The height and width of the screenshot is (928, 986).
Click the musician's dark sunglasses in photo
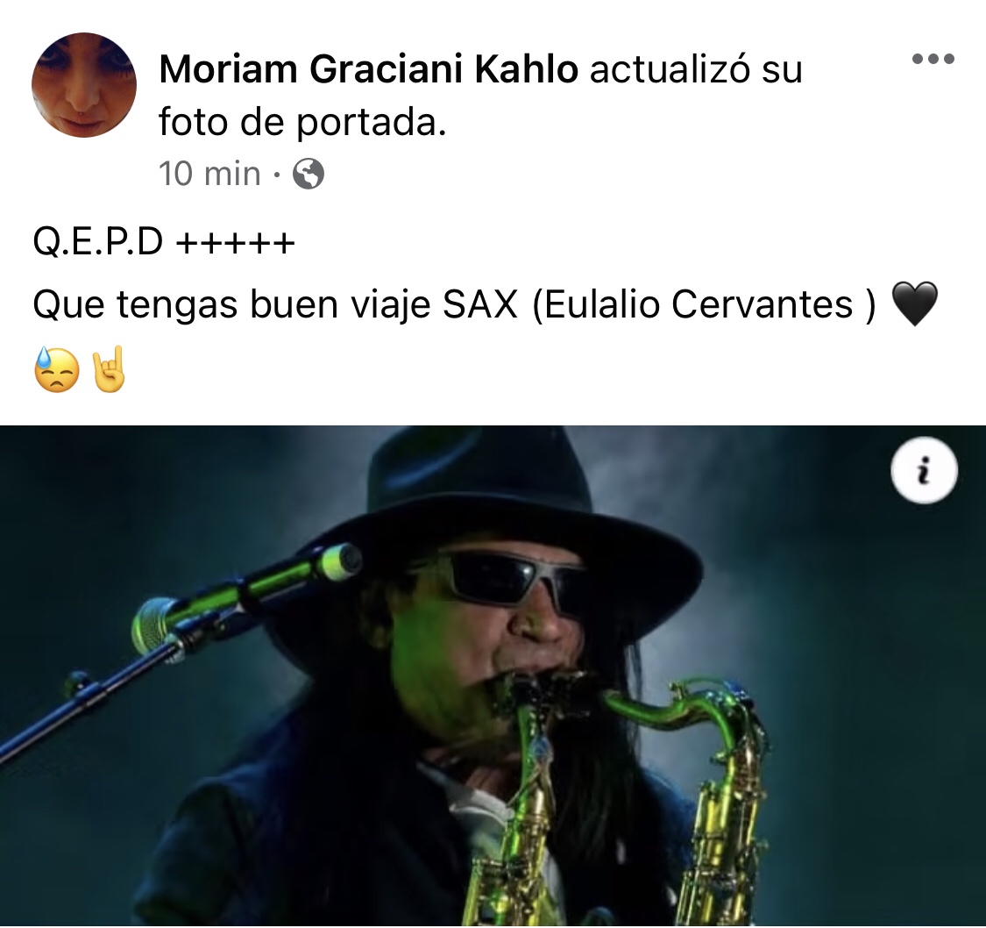(503, 579)
